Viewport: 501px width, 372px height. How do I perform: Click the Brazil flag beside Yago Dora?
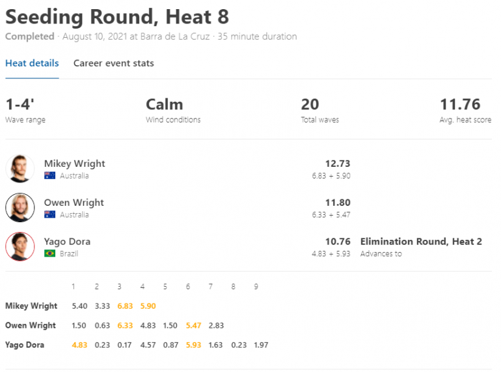(50, 253)
